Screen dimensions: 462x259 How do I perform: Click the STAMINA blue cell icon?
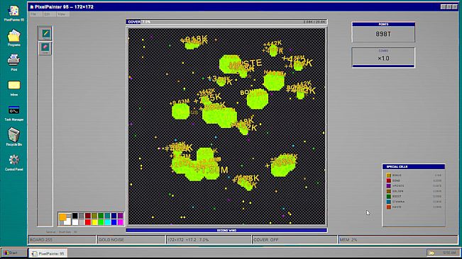tap(389, 202)
